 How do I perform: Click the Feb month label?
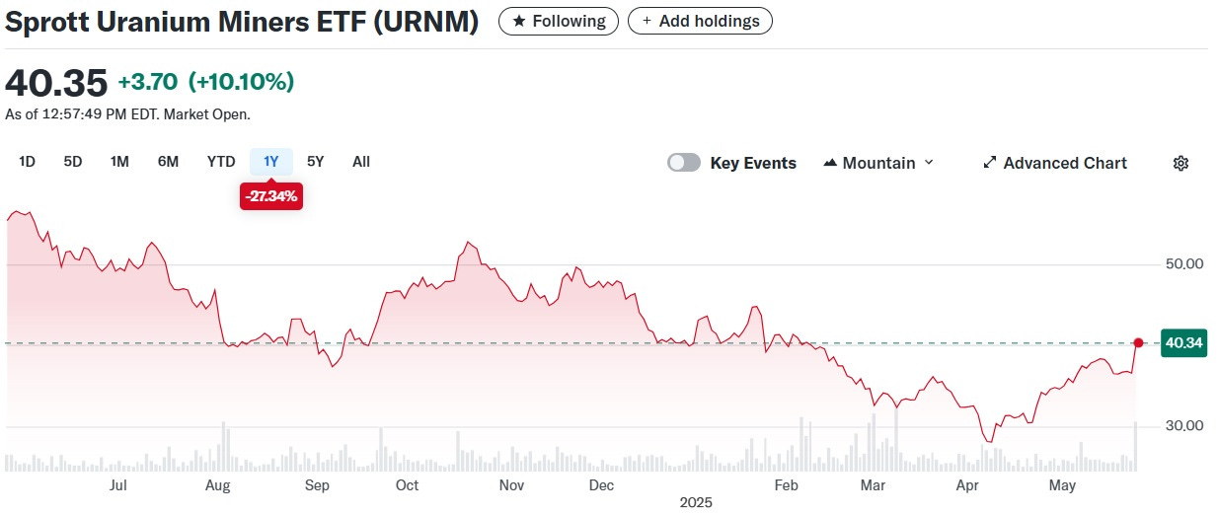(786, 485)
